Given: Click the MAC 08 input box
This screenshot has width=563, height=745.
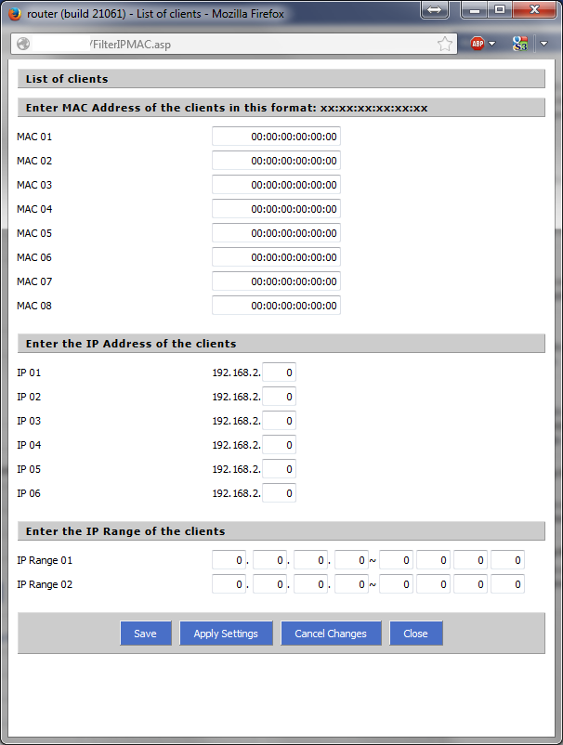Looking at the screenshot, I should tap(276, 306).
